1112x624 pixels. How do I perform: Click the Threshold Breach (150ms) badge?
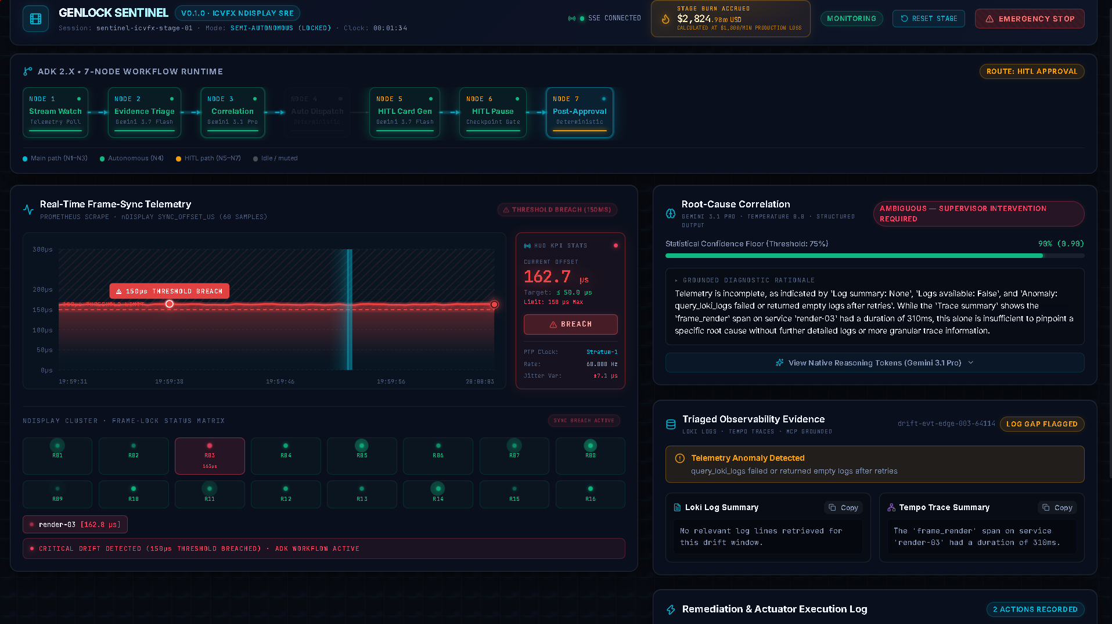point(557,210)
